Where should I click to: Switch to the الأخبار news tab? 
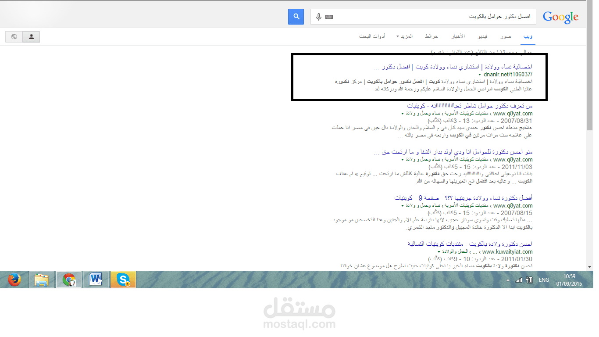pyautogui.click(x=458, y=36)
